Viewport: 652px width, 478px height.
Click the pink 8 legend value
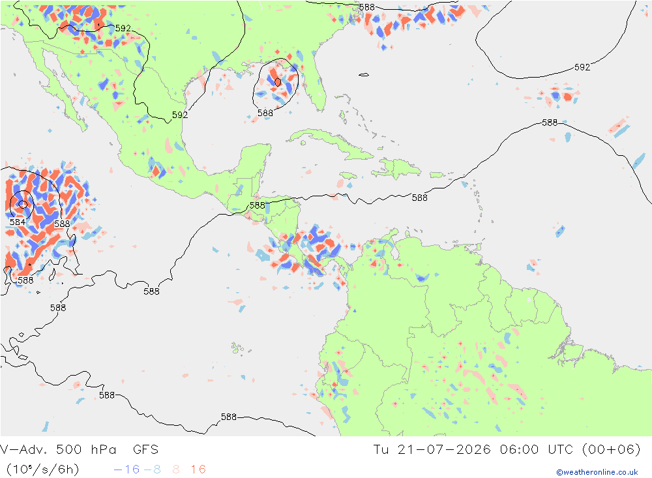click(x=176, y=470)
